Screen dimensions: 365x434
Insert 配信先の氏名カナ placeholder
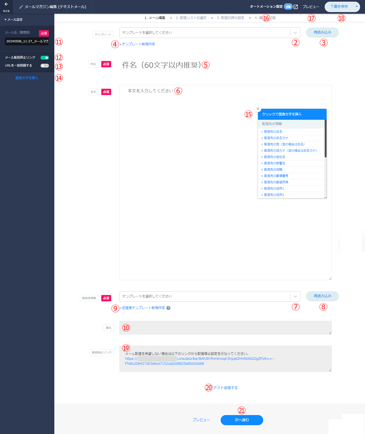(x=291, y=138)
